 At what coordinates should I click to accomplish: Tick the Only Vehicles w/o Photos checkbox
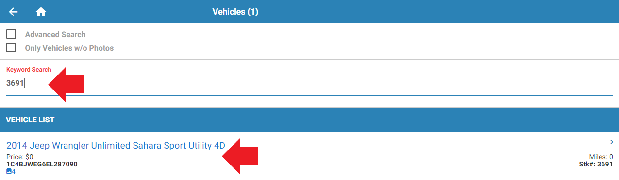click(x=11, y=48)
